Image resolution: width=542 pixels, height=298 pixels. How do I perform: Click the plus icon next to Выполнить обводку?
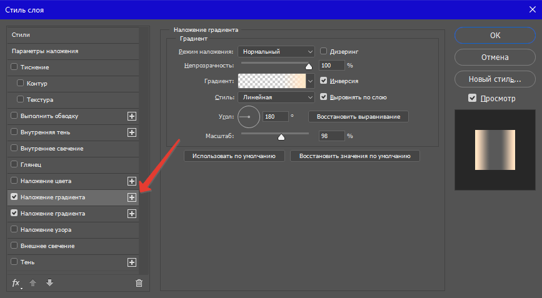click(x=132, y=116)
